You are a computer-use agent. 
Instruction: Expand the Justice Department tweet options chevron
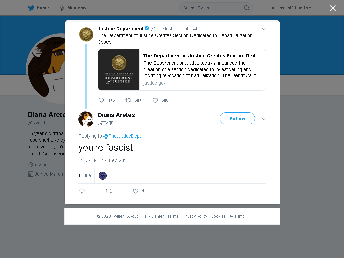264,29
